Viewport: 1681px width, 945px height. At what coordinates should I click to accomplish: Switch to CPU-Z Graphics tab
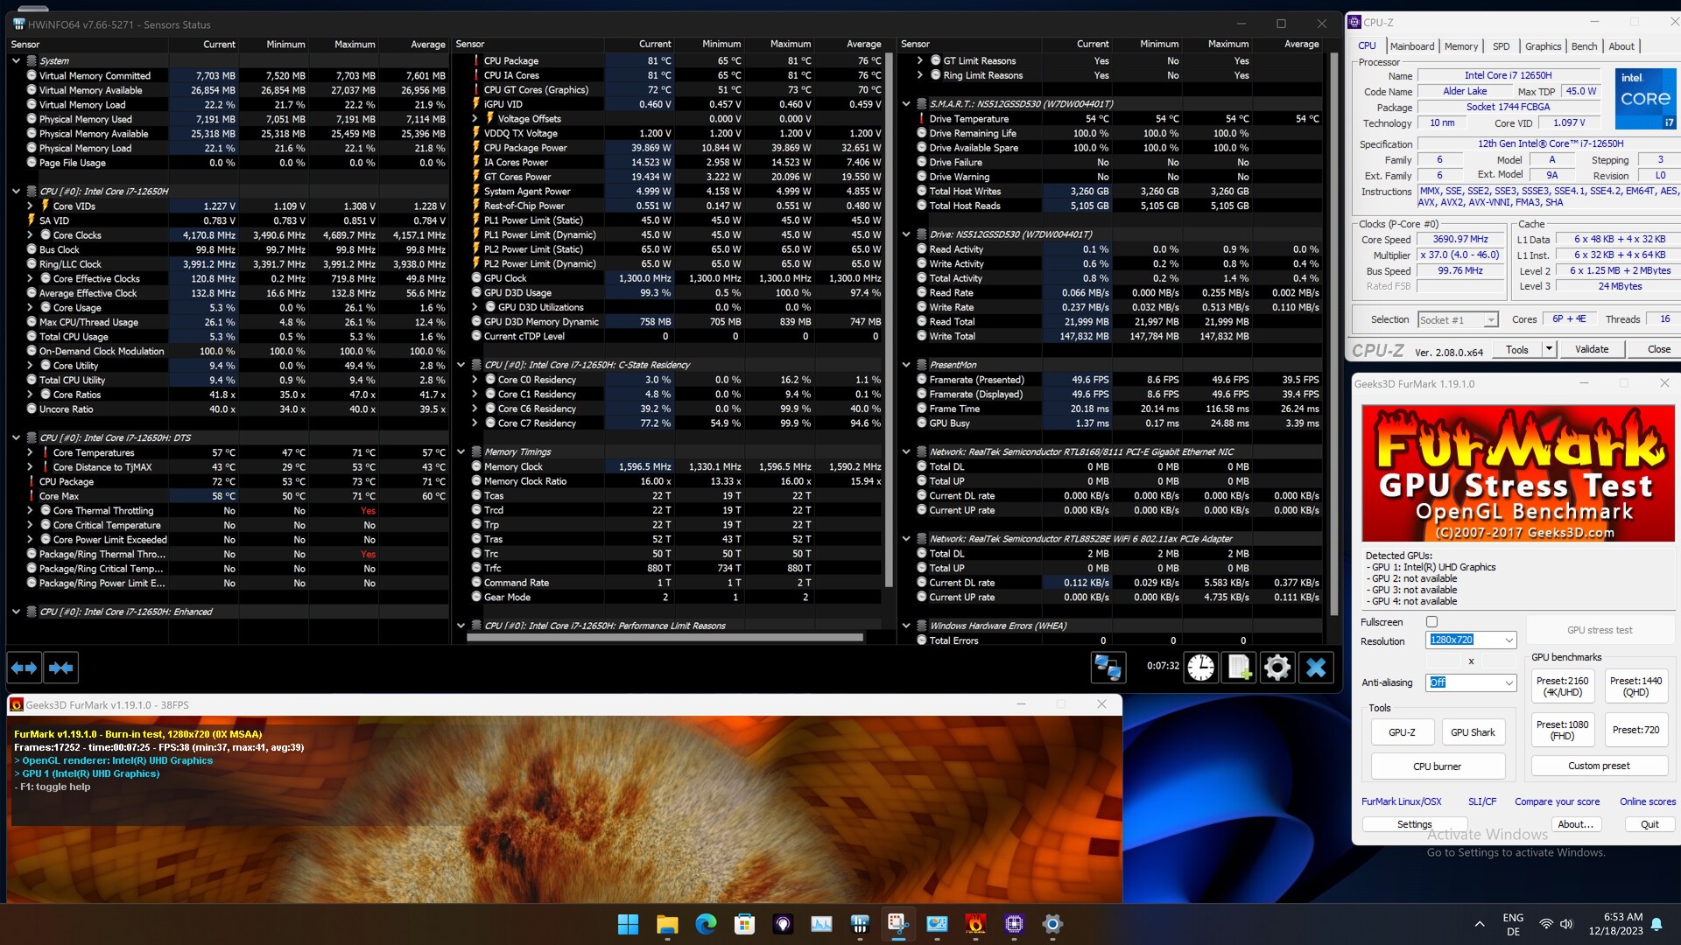(x=1543, y=46)
